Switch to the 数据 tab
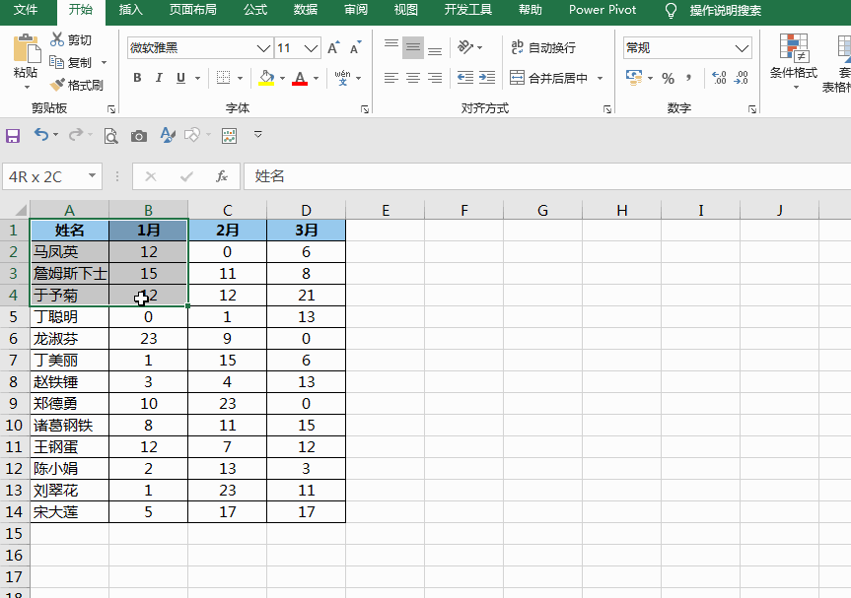851x598 pixels. [x=305, y=10]
